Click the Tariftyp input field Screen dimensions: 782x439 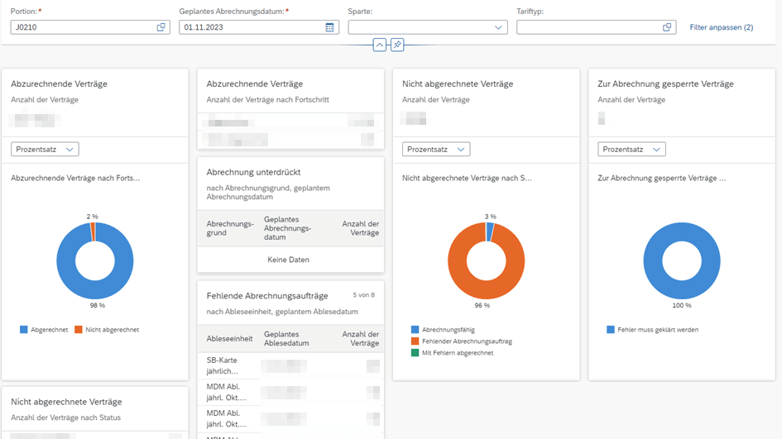[x=588, y=27]
